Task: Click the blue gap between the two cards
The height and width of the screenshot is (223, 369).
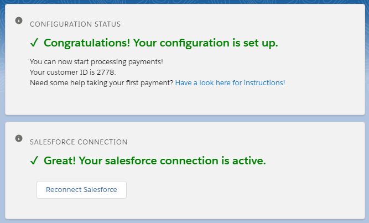Action: tap(185, 118)
